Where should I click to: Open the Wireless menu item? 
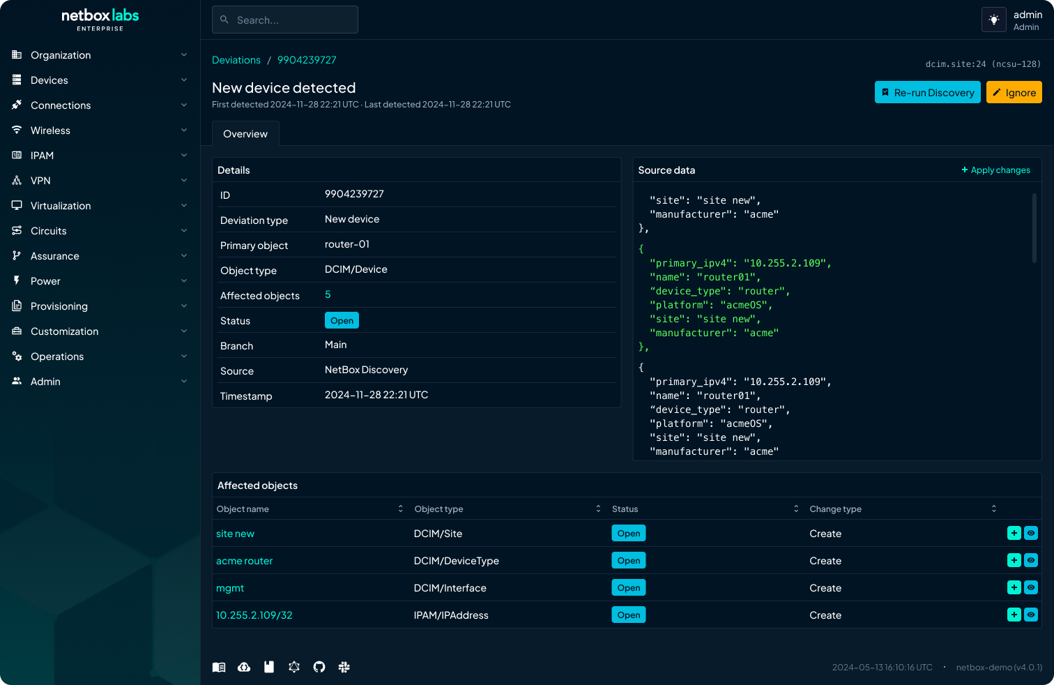pyautogui.click(x=100, y=130)
